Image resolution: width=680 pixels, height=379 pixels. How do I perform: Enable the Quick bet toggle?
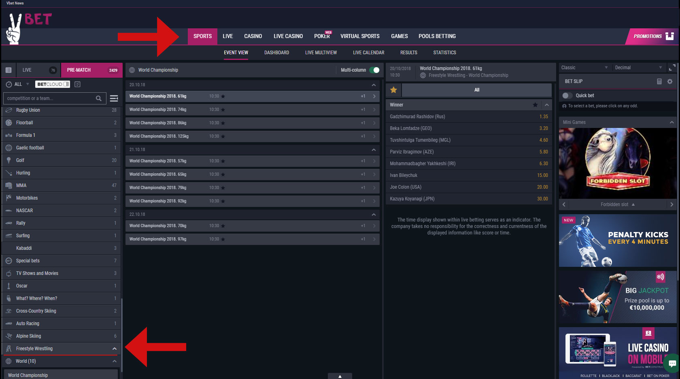click(x=567, y=96)
